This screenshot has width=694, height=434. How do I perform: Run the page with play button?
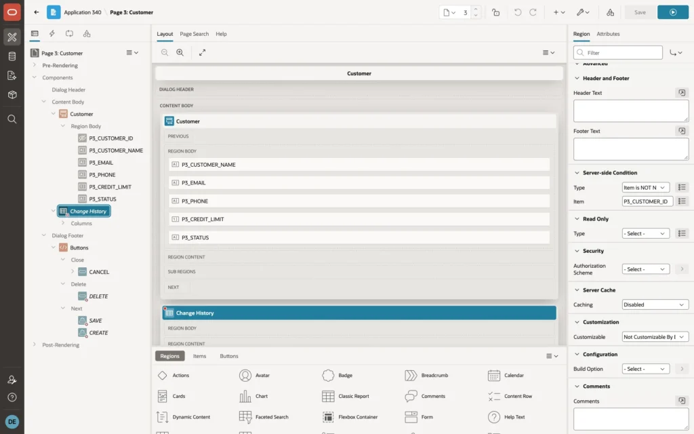[x=673, y=12]
